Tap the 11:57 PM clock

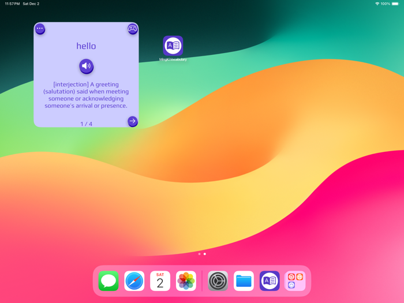tap(12, 3)
